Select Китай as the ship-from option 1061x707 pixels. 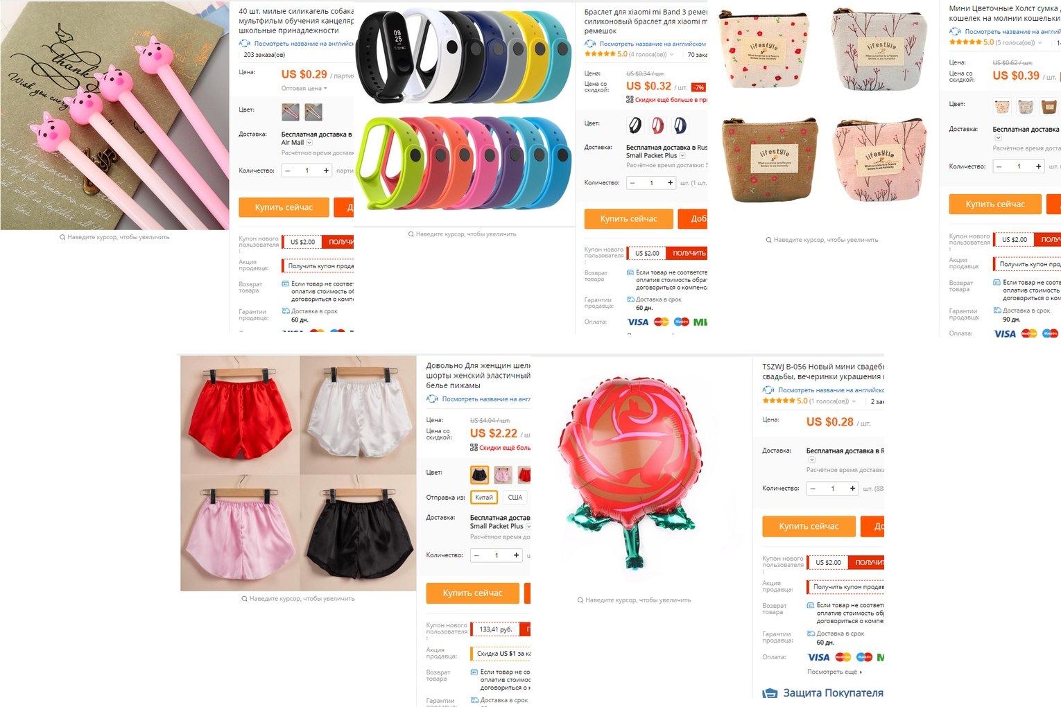484,498
